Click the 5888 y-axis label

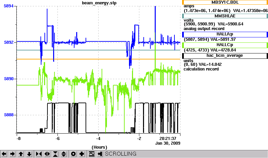point(9,115)
